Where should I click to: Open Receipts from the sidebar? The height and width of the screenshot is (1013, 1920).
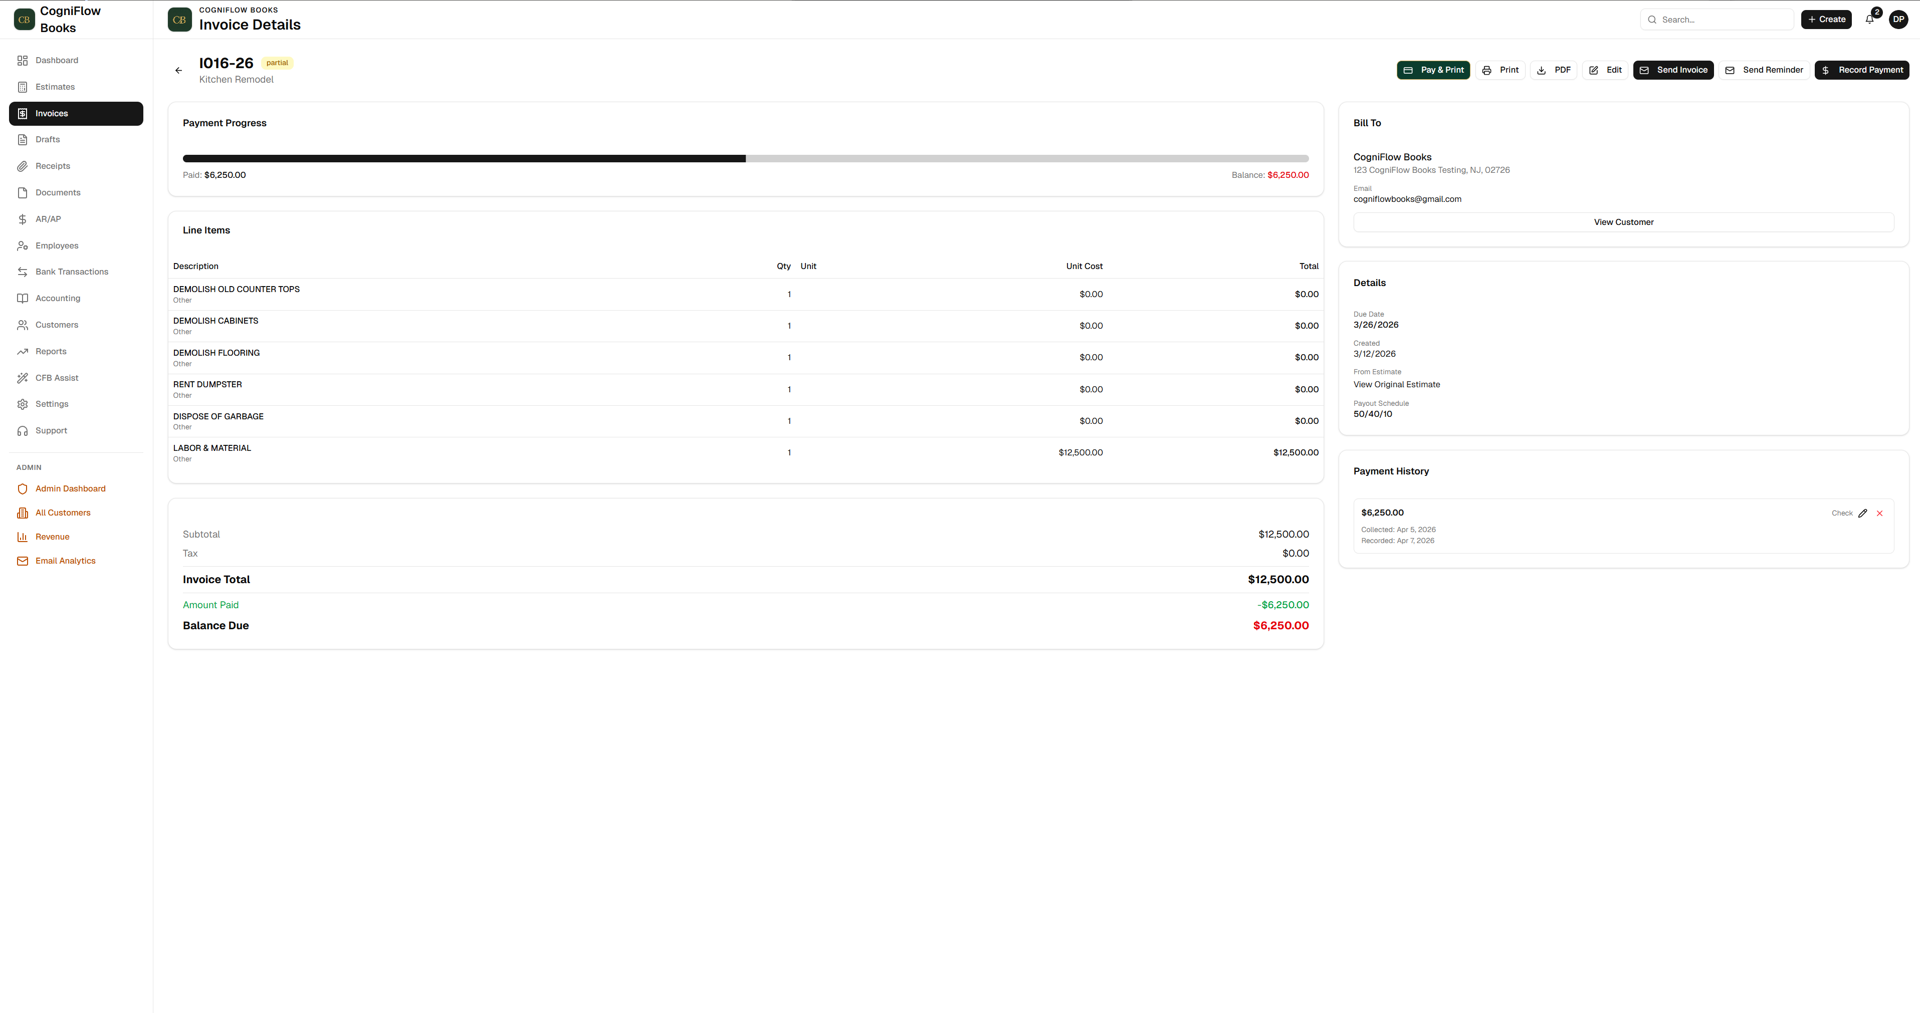tap(52, 165)
